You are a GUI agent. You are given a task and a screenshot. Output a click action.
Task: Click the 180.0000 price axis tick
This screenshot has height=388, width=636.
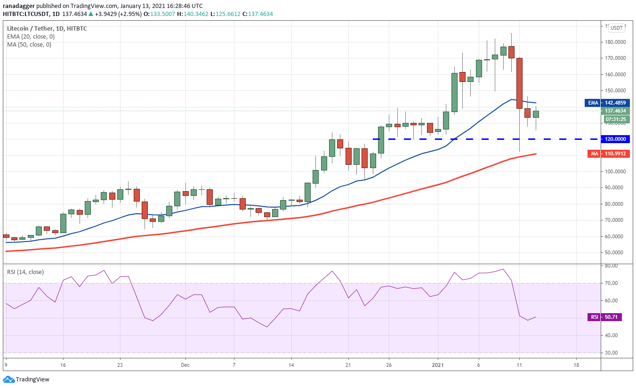(x=615, y=42)
